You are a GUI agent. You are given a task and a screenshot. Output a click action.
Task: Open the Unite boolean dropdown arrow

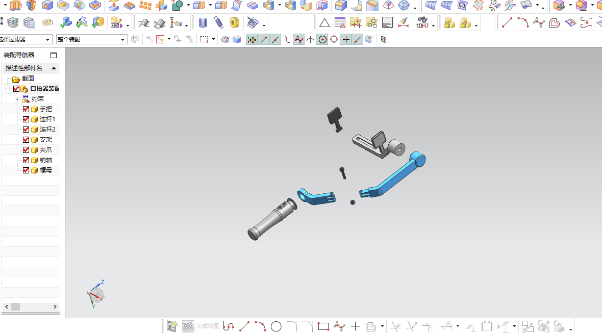(188, 6)
